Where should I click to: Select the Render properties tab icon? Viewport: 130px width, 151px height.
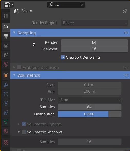pos(6,27)
